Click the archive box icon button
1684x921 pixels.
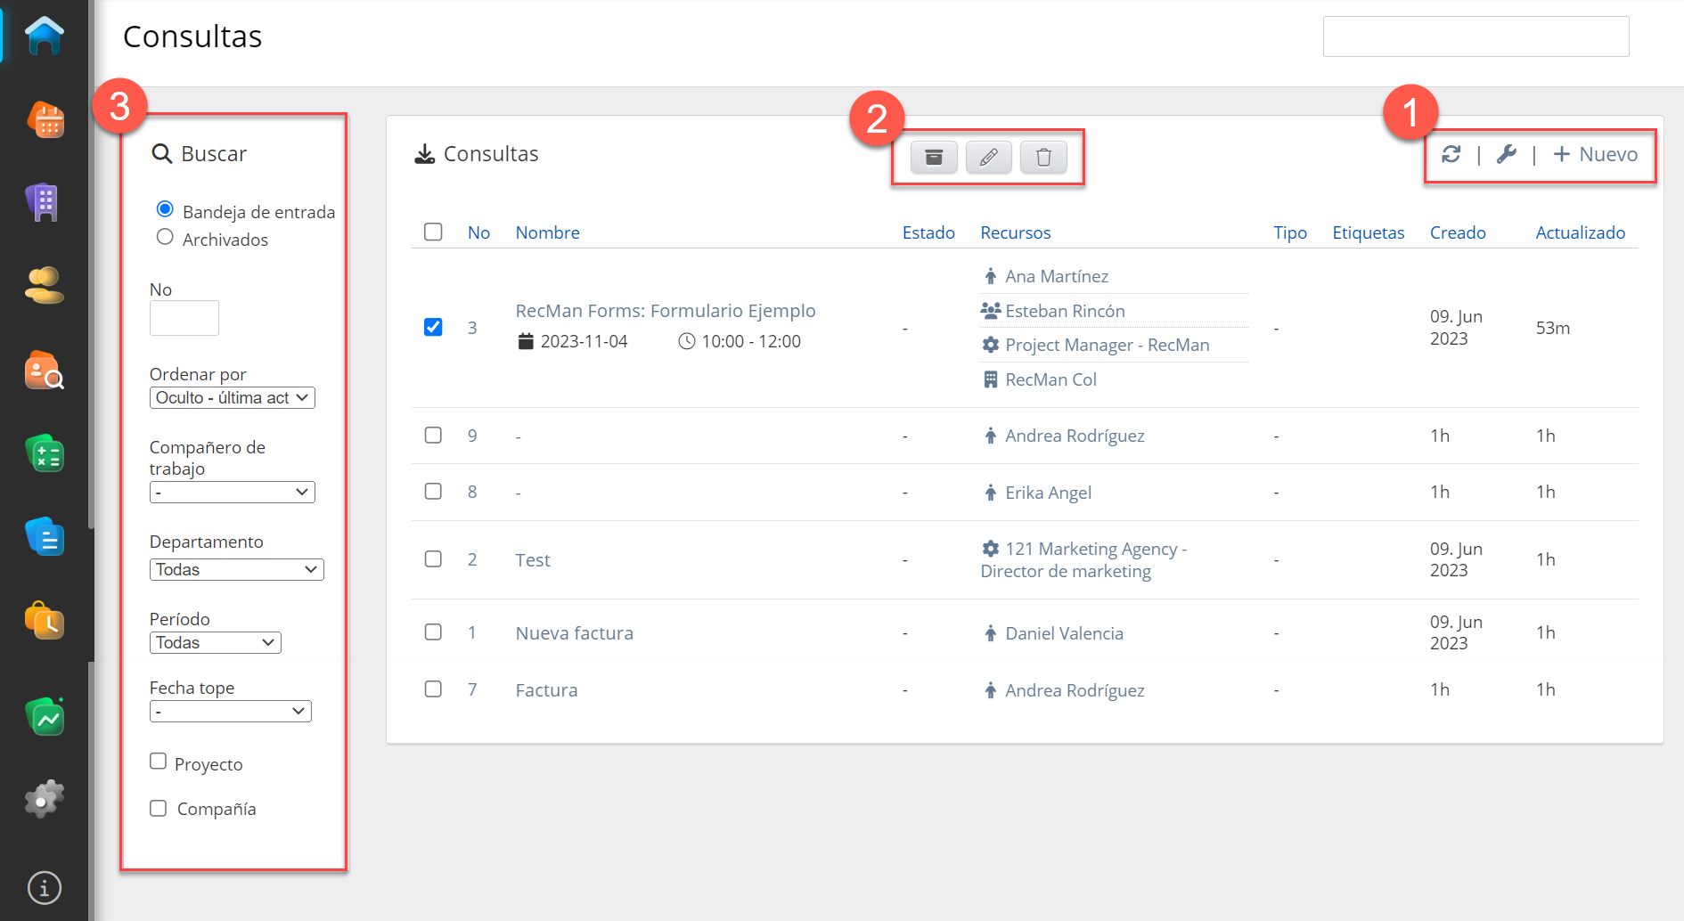(x=933, y=158)
